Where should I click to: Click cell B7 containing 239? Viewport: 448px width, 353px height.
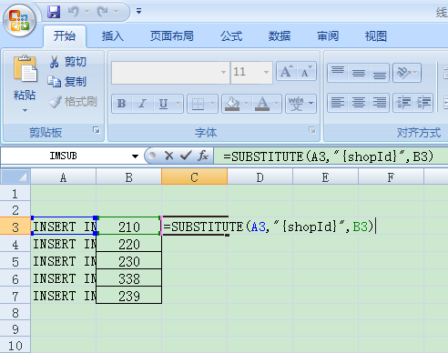129,295
